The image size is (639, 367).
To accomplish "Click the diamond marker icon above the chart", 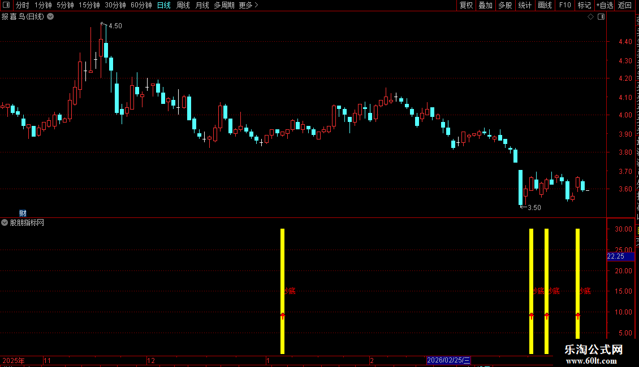I will point(590,17).
